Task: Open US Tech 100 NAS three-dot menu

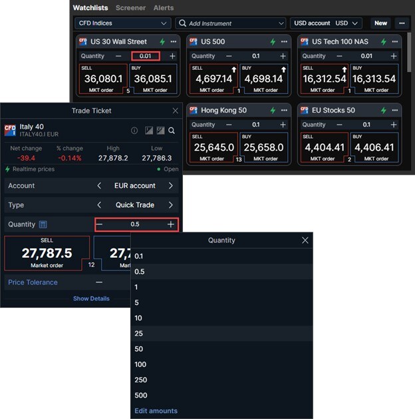Action: tap(395, 42)
